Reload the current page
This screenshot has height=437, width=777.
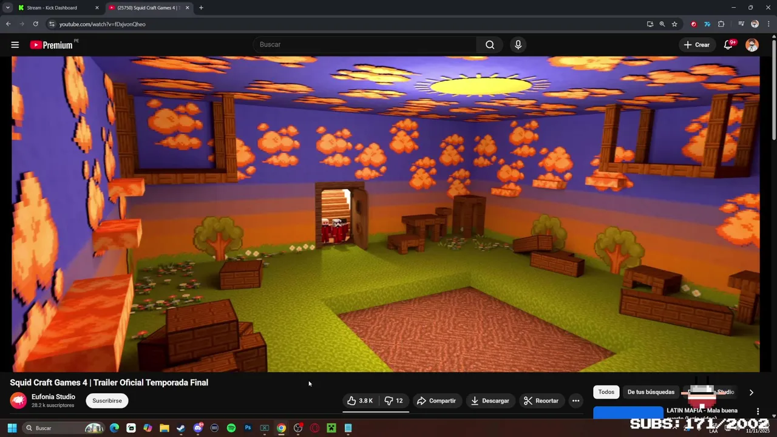(36, 24)
